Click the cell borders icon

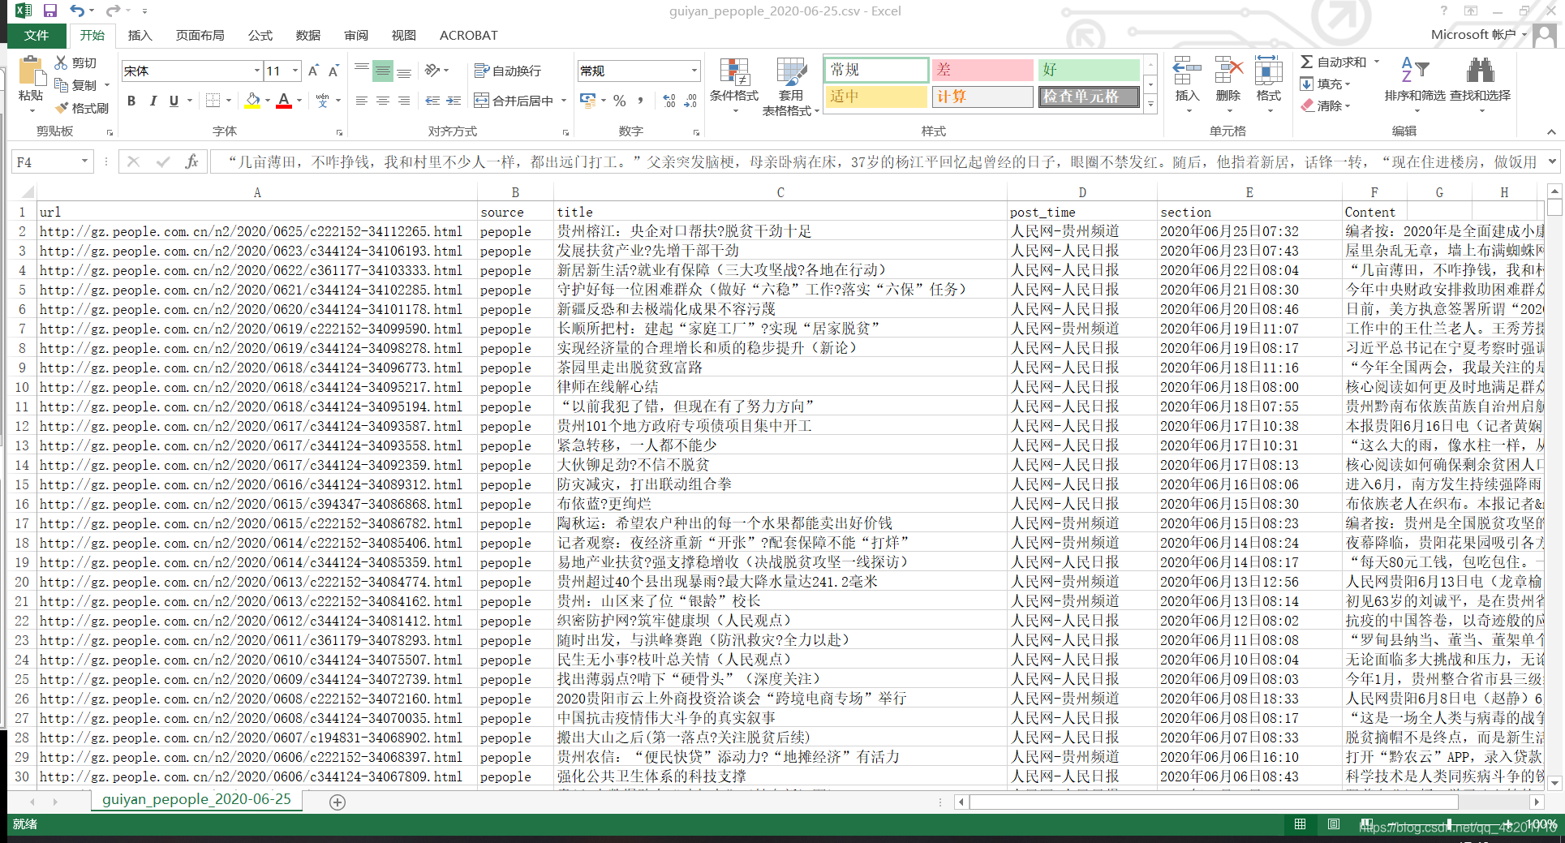click(213, 101)
